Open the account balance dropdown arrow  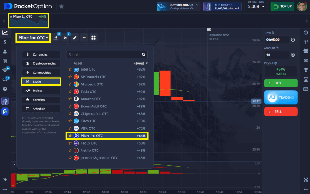tap(263, 7)
